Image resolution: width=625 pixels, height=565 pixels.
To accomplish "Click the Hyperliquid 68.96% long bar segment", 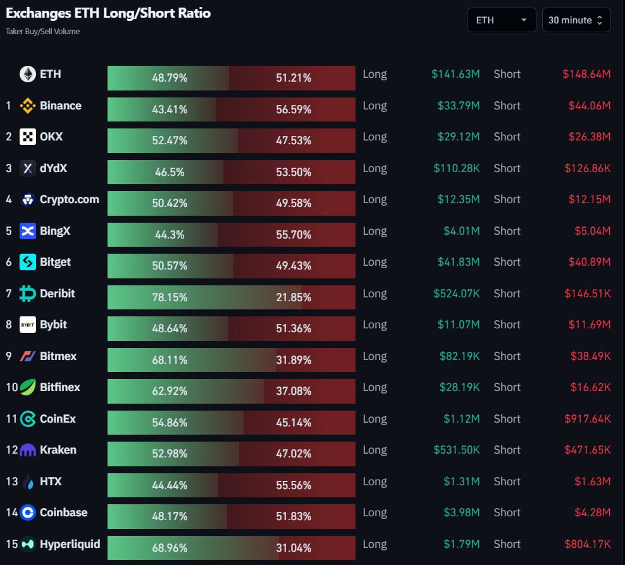I will pos(193,547).
